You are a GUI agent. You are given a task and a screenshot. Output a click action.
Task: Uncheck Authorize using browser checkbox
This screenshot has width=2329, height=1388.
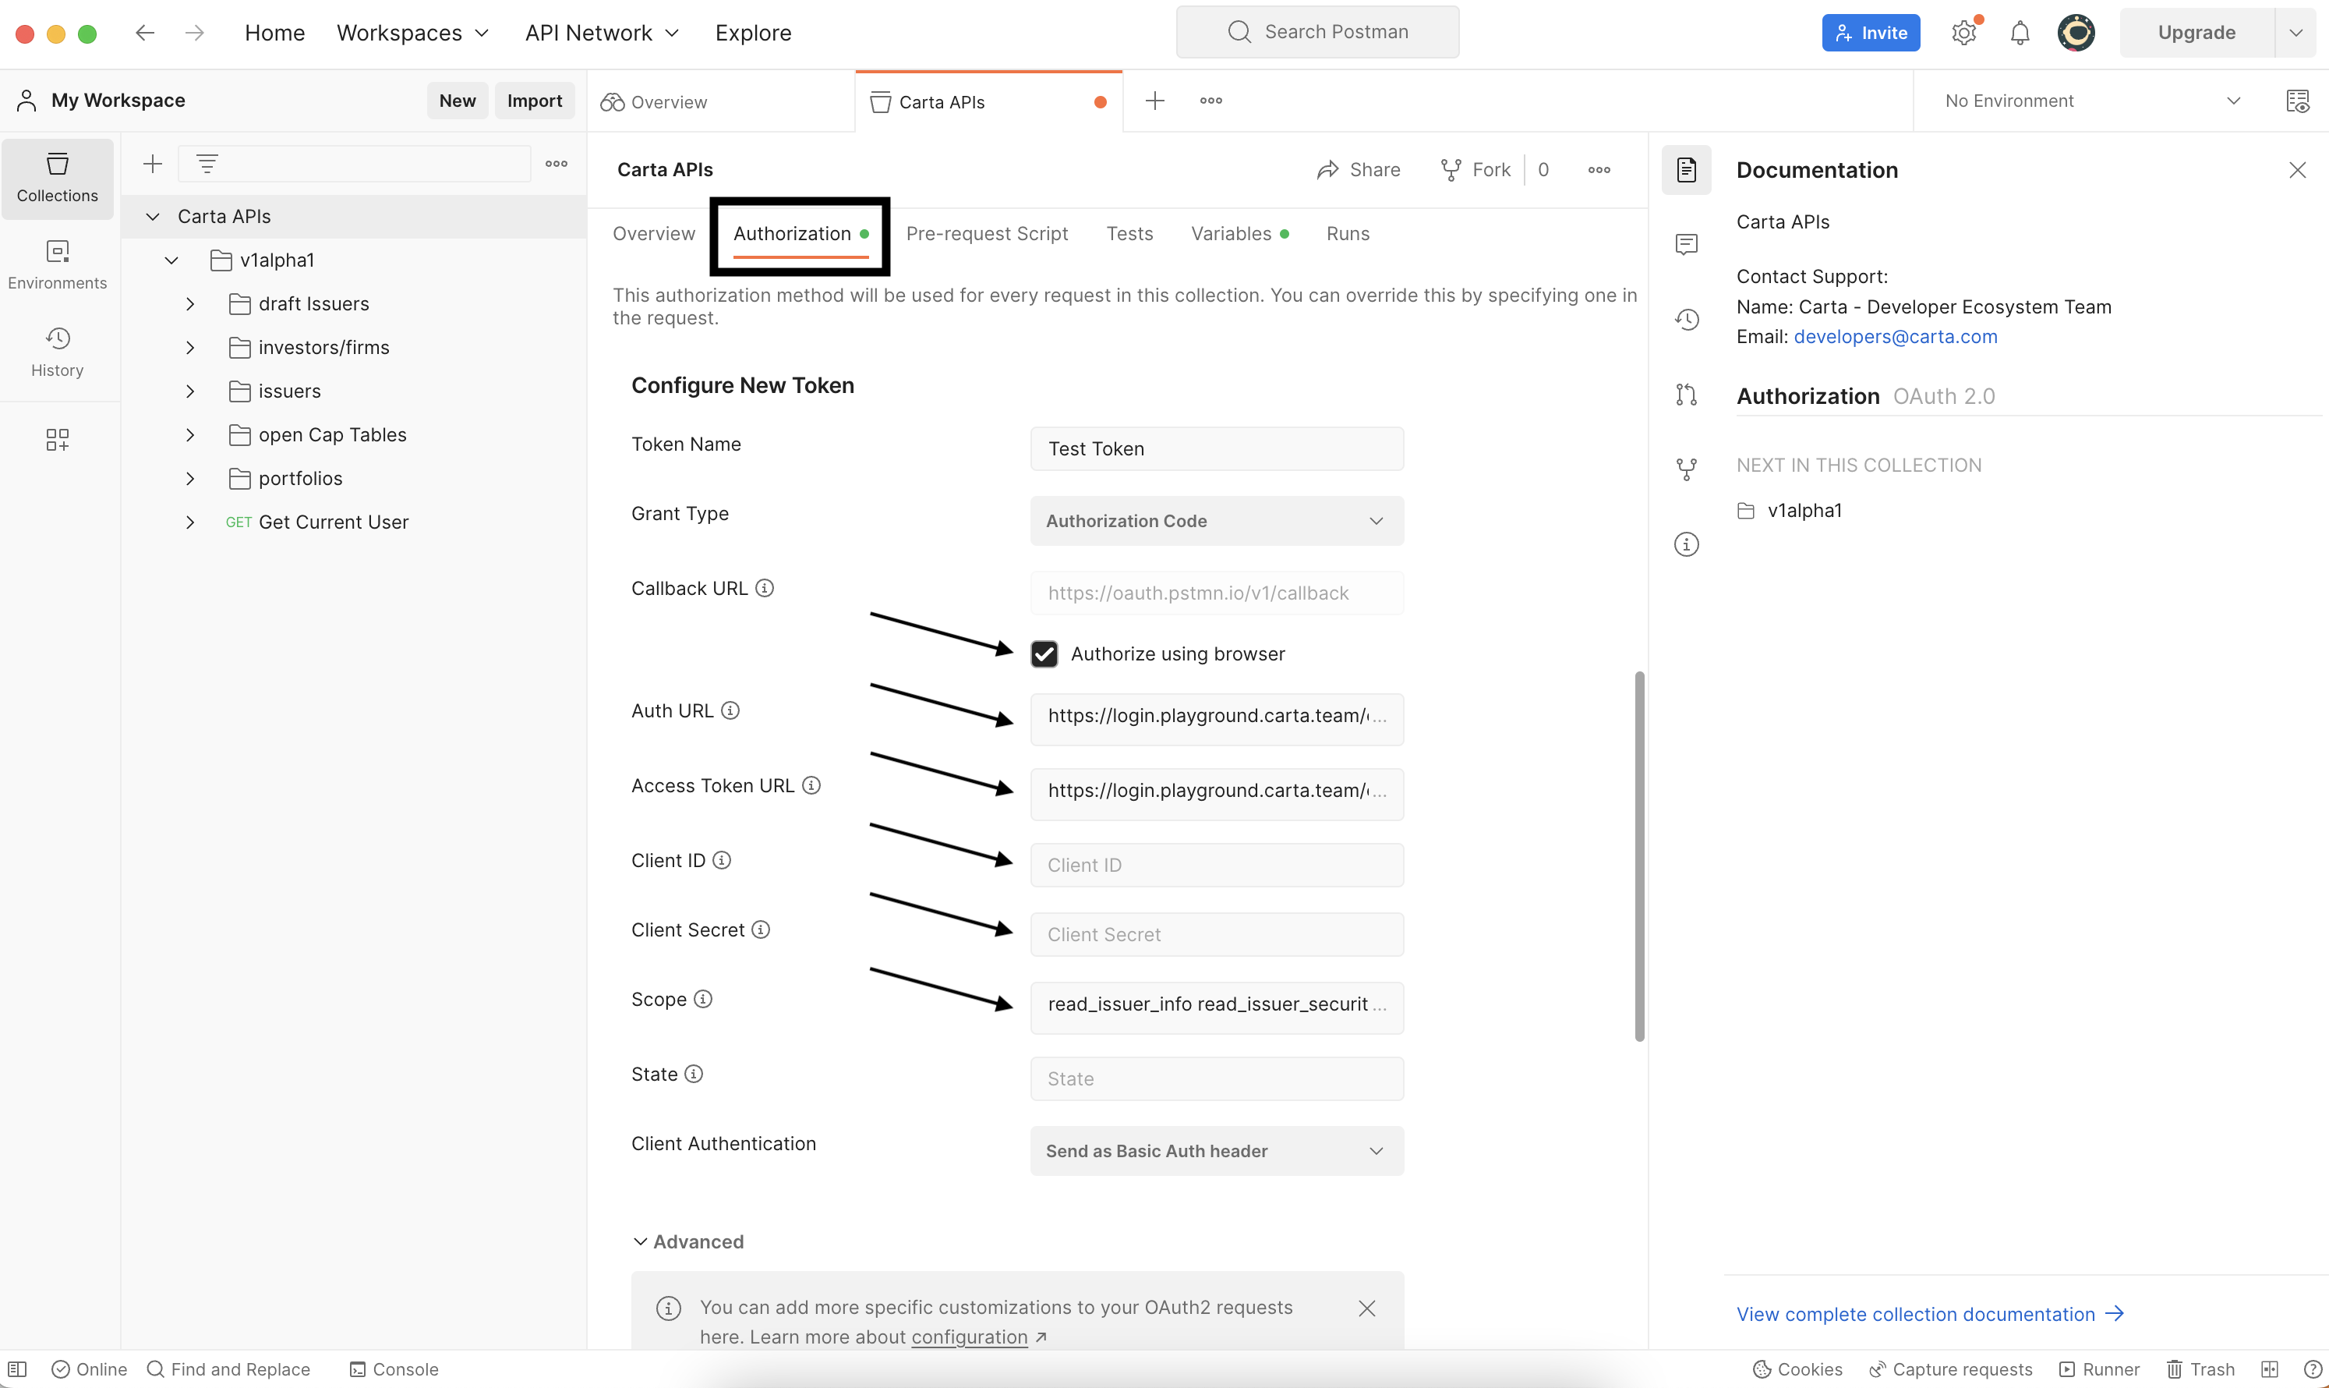[1044, 653]
